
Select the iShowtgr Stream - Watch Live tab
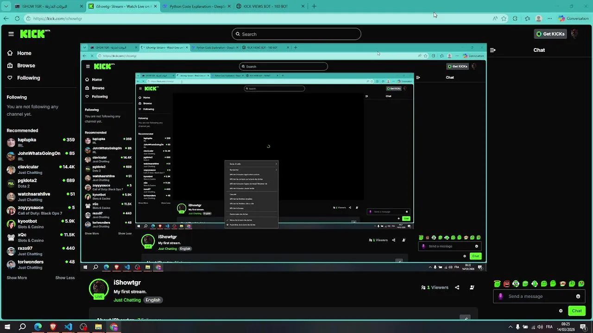coord(122,6)
